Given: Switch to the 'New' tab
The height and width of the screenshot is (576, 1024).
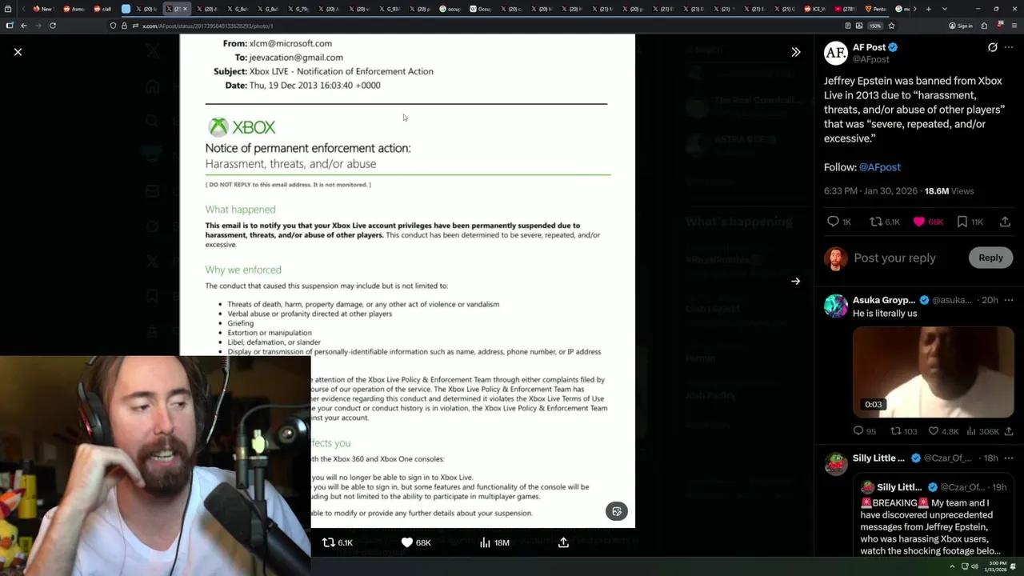Looking at the screenshot, I should (x=42, y=9).
